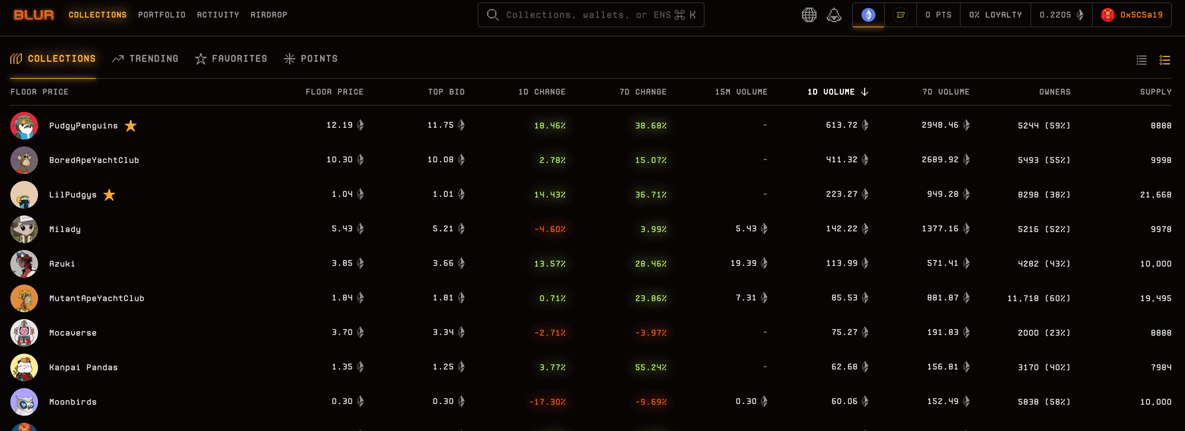Click the Azuki avatar image
This screenshot has width=1185, height=431.
(x=24, y=263)
